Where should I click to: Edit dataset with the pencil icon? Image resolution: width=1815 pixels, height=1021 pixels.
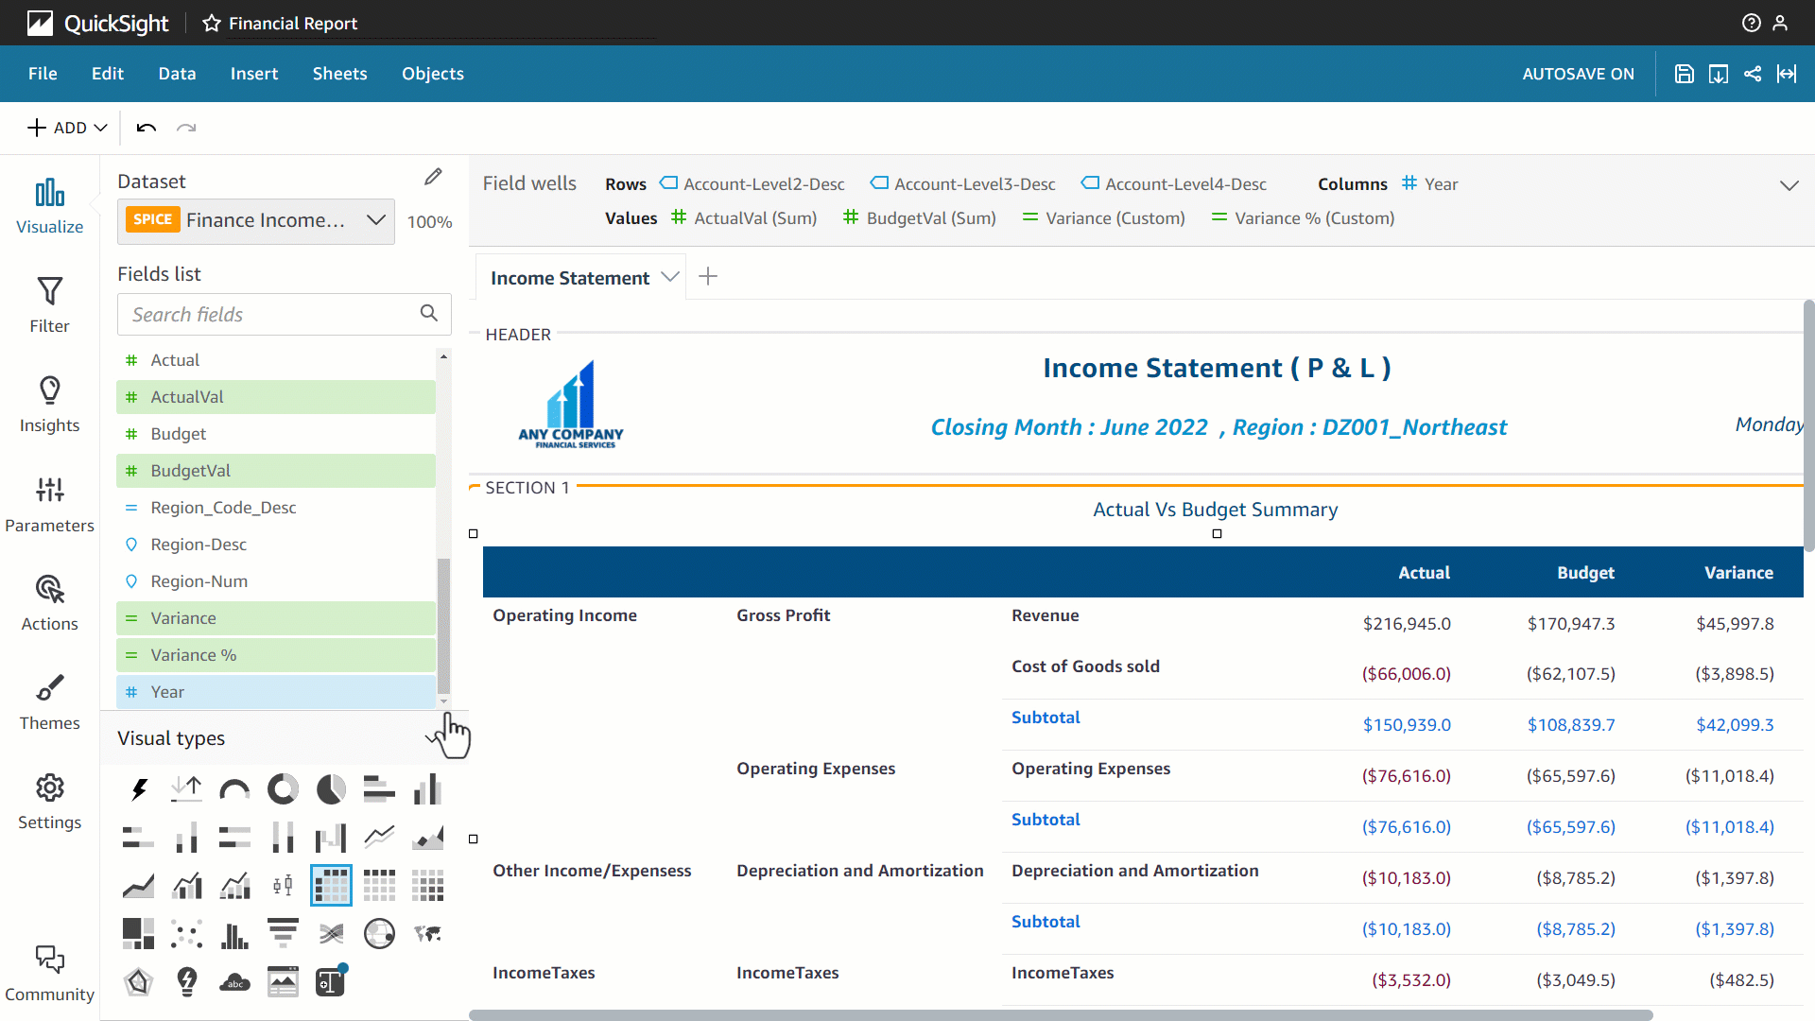[433, 178]
